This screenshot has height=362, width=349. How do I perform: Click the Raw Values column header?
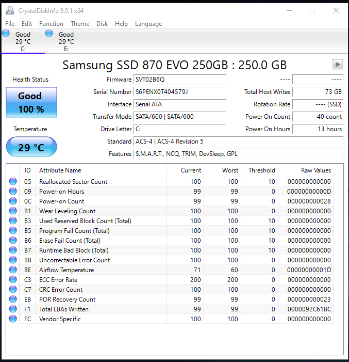click(316, 170)
